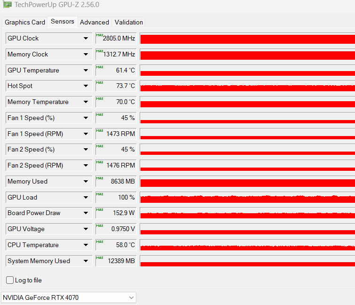Enable the Log to file checkbox
355x305 pixels.
click(10, 280)
